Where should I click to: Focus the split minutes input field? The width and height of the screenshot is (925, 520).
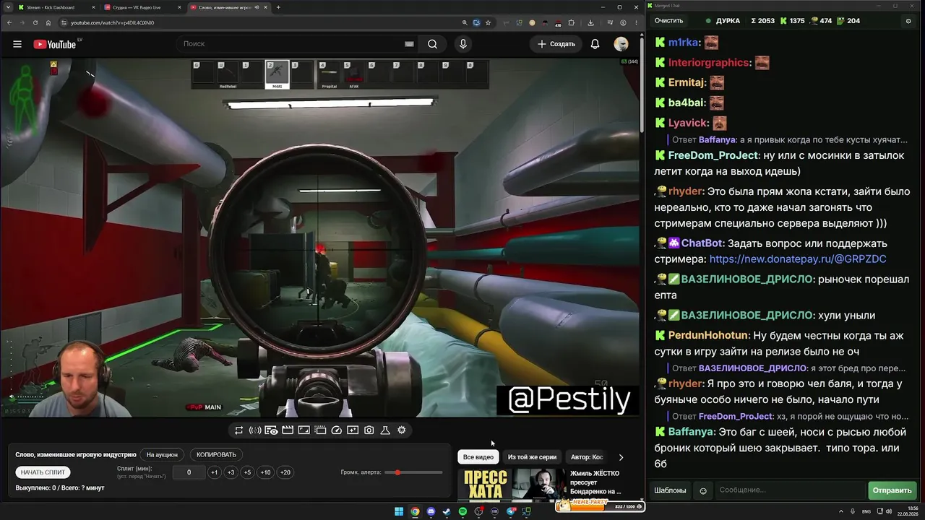[189, 472]
